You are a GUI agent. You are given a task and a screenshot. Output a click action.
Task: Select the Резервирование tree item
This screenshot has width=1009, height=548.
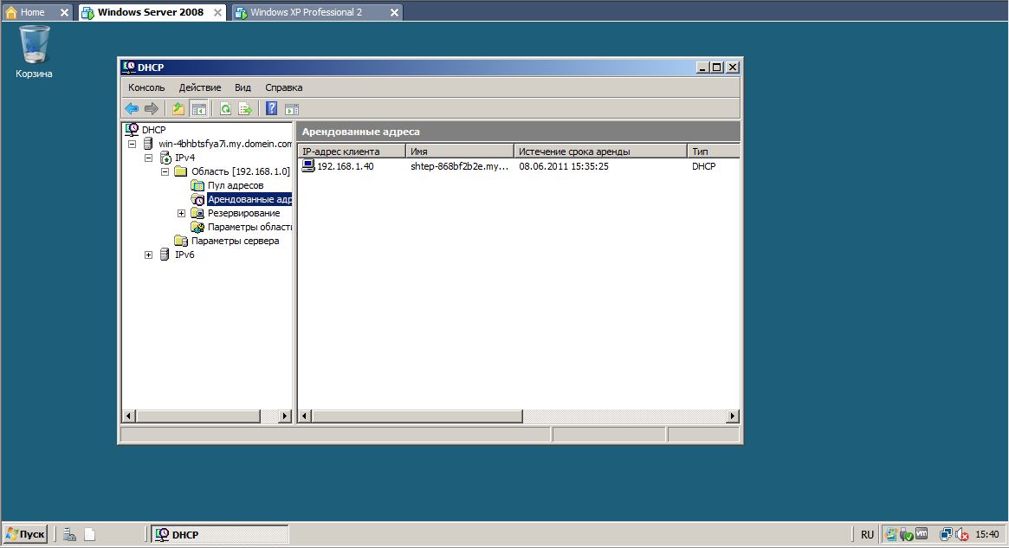pyautogui.click(x=244, y=213)
